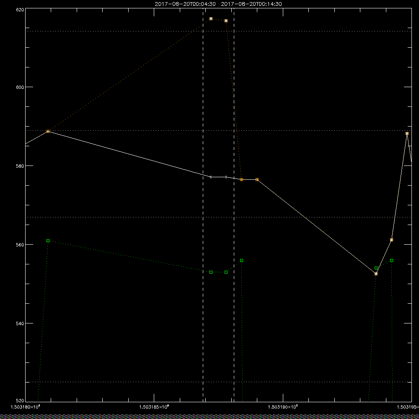This screenshot has height=419, width=419.
Task: Pick the second orange peak marker beside the right dashed line
Action: pos(226,21)
